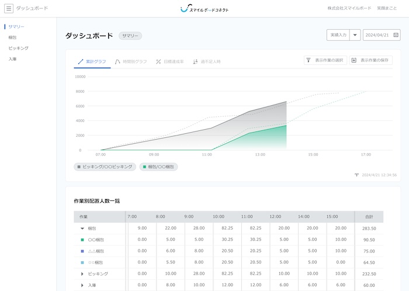
Task: Switch to the 累計グラフ tab
Action: (x=92, y=61)
